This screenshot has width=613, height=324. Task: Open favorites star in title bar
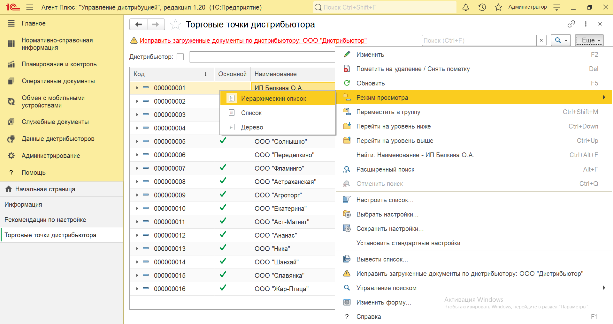click(x=498, y=7)
